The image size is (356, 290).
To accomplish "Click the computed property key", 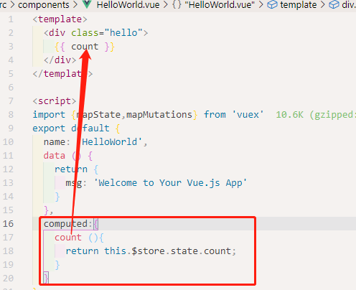I will (x=65, y=224).
